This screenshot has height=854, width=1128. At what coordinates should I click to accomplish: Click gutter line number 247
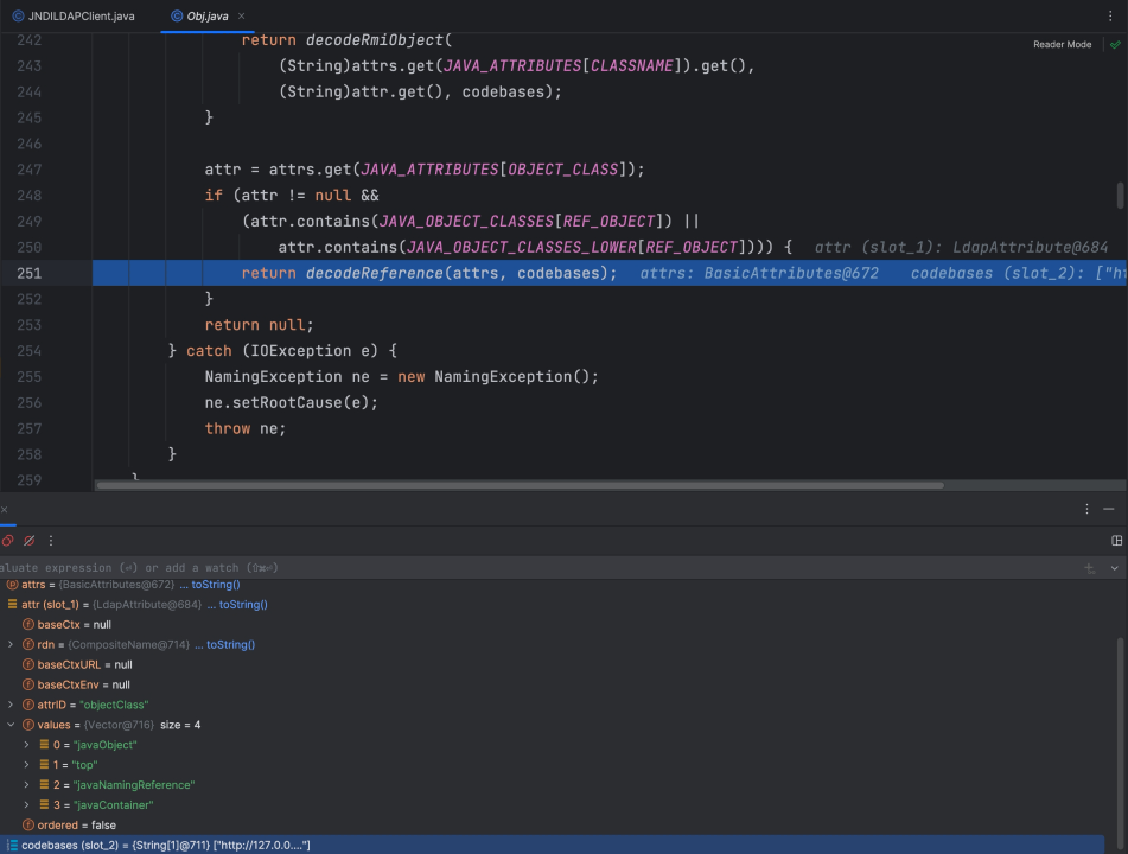(x=29, y=170)
